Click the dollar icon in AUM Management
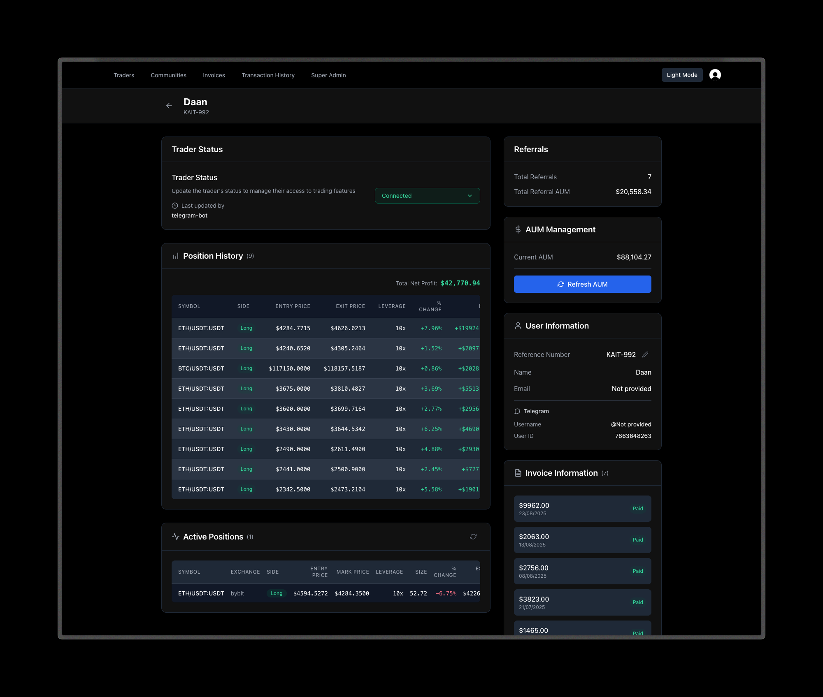 point(518,229)
